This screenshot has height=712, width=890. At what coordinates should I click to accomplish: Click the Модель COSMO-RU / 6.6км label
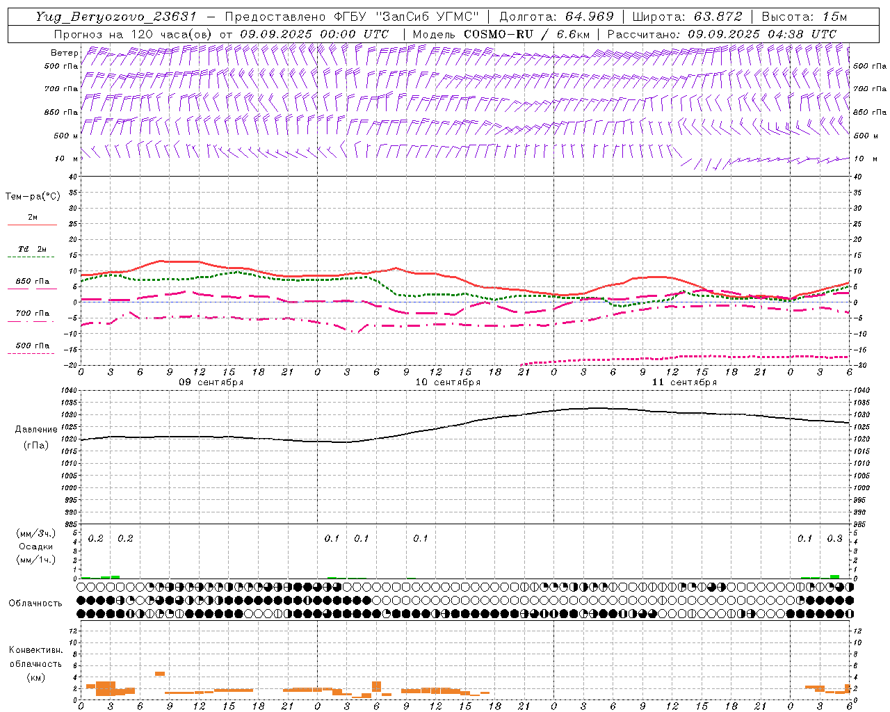click(501, 34)
